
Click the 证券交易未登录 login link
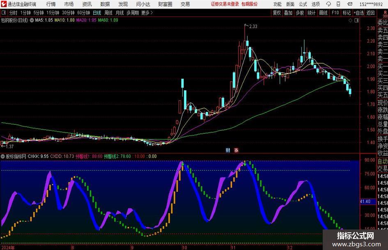[x=225, y=4]
